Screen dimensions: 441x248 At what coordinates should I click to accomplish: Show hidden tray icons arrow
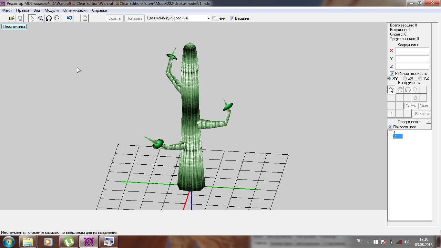coord(368,242)
